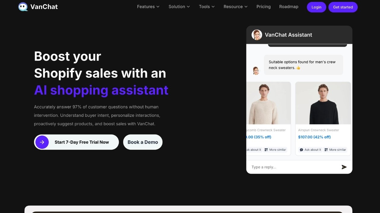Screen dimensions: 380x213
Task: Click the Login button
Action: tap(316, 7)
